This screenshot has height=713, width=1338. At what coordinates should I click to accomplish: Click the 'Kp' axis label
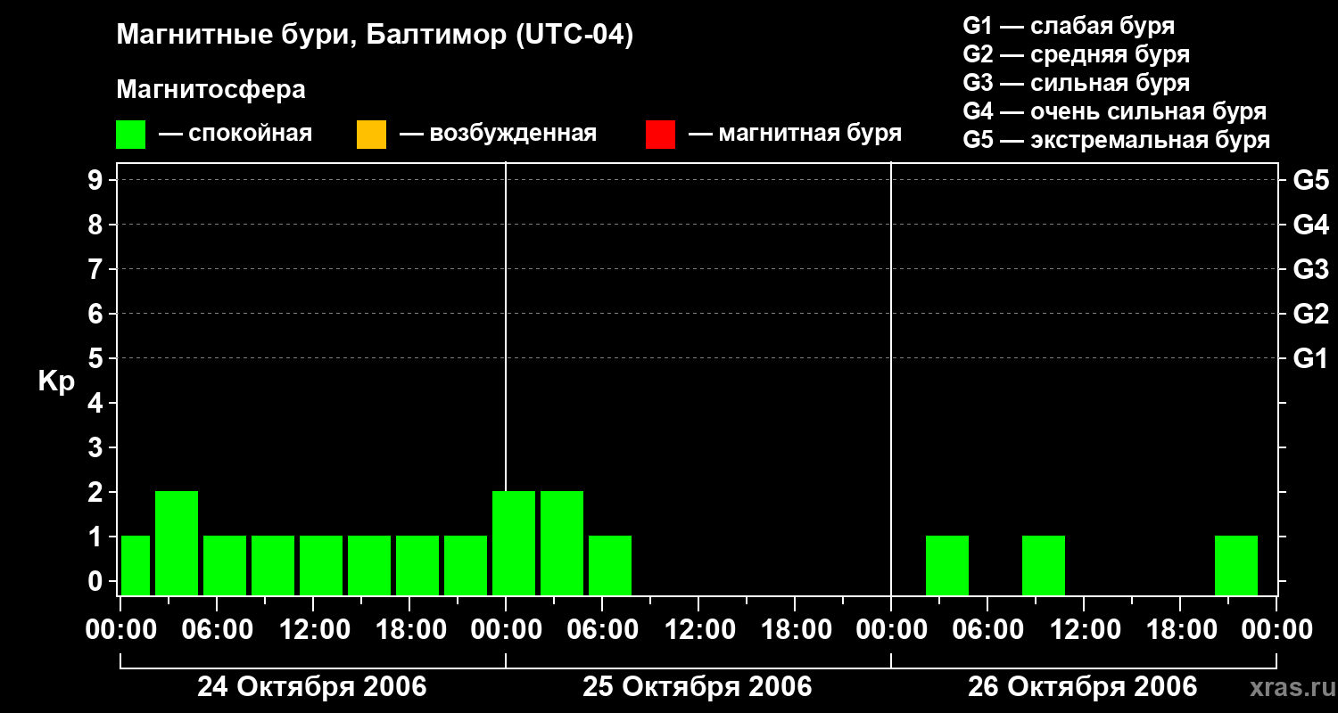56,381
